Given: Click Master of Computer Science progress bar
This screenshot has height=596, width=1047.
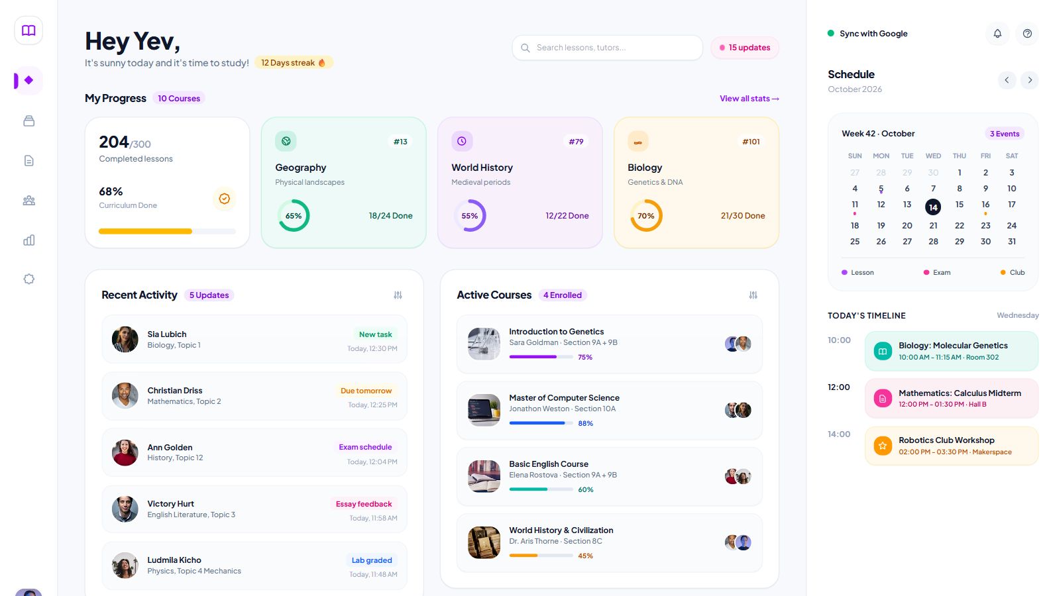Looking at the screenshot, I should 541,423.
